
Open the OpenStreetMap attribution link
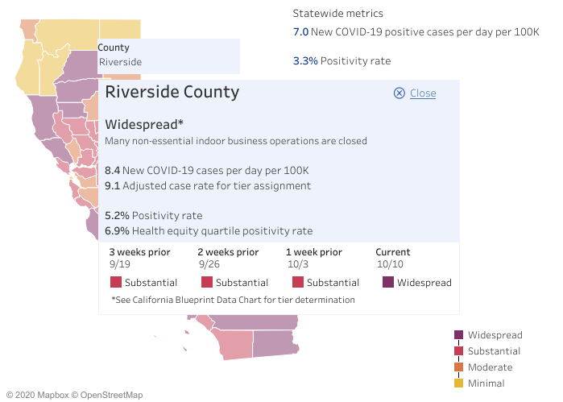click(106, 395)
